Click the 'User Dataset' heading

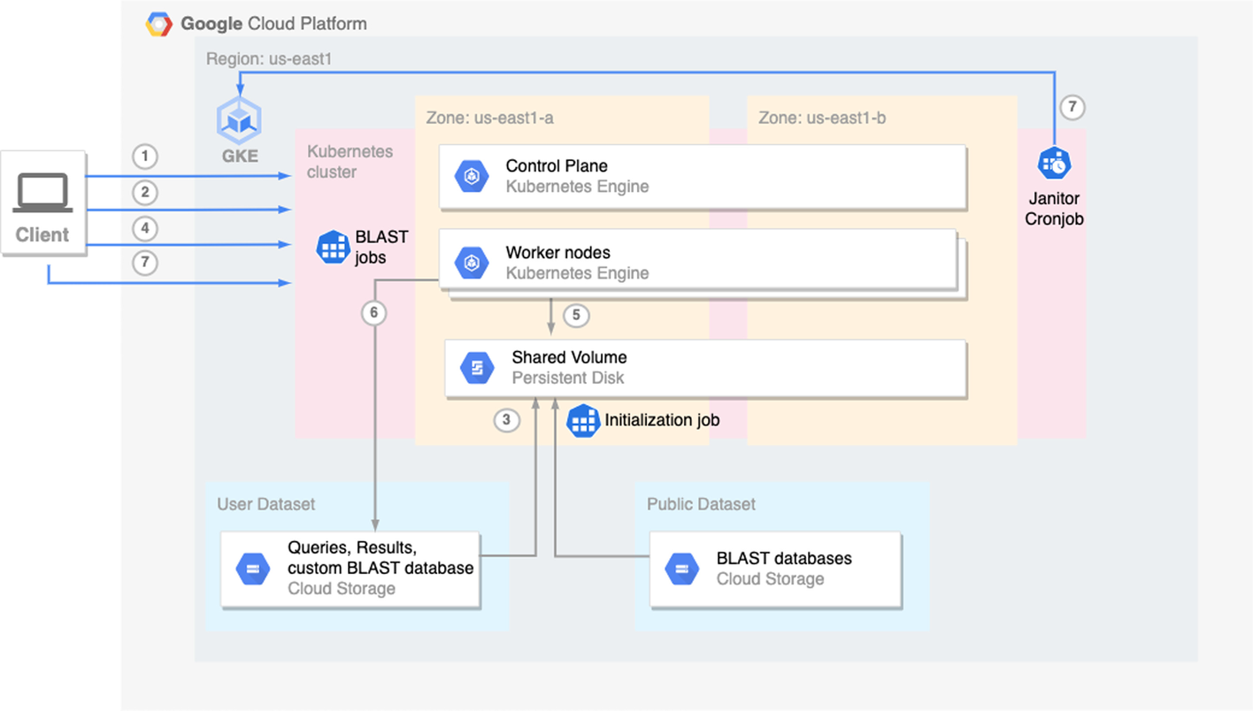tap(266, 504)
